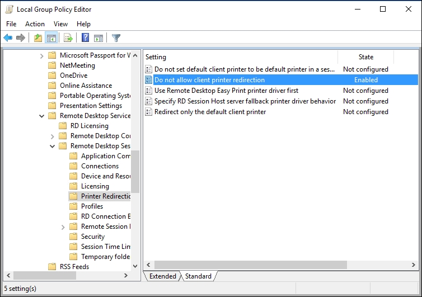Expand the Remote Desktop Connection Client node

pyautogui.click(x=52, y=136)
